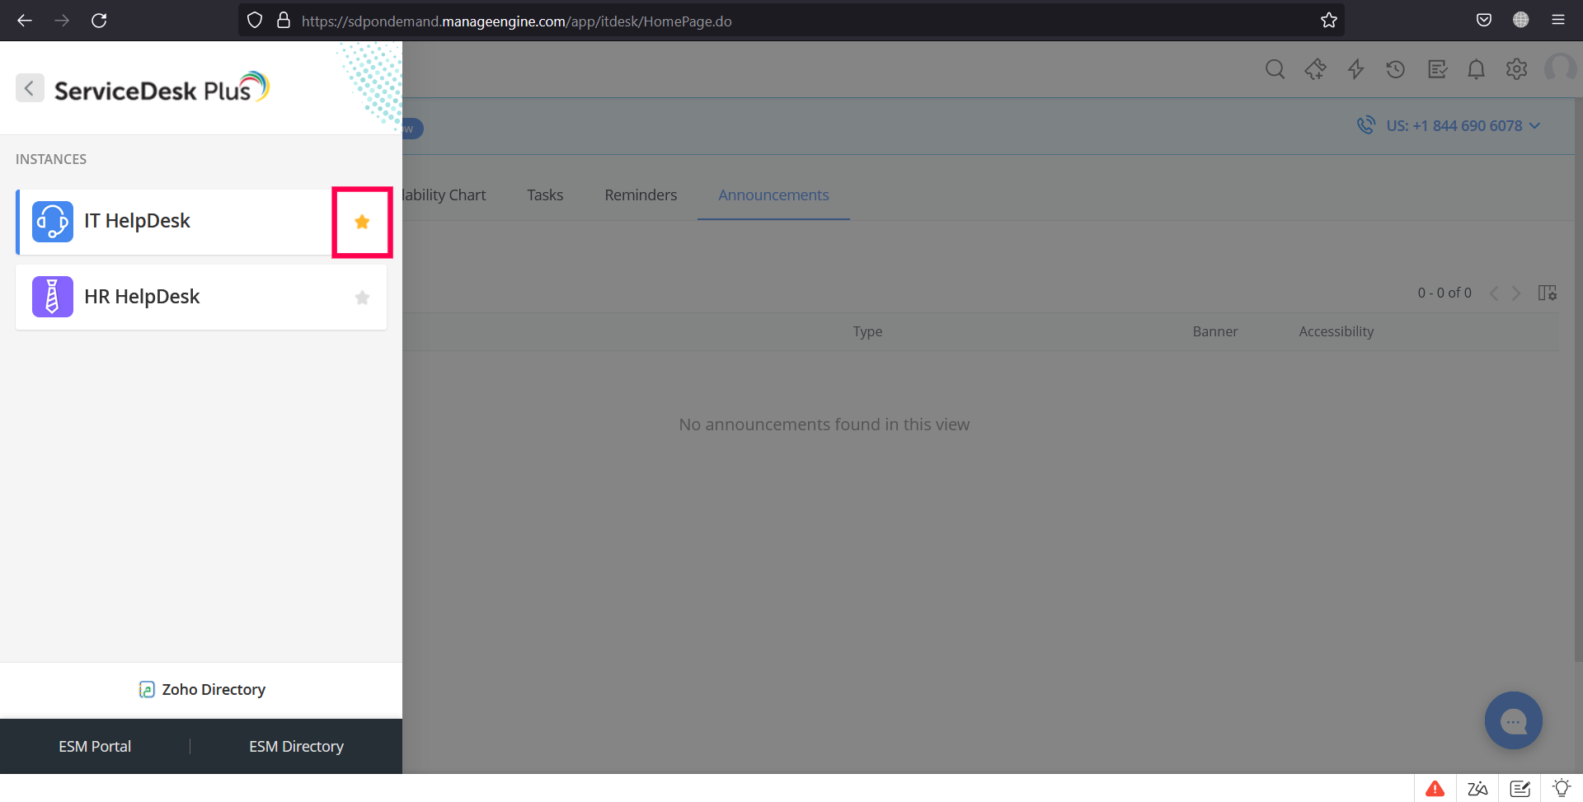
Task: Open the ZIA assistant icon in footer
Action: click(x=1477, y=789)
